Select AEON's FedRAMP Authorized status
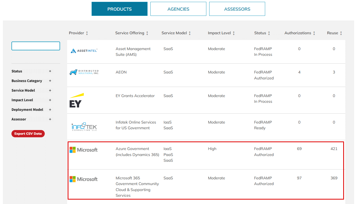 coord(264,75)
